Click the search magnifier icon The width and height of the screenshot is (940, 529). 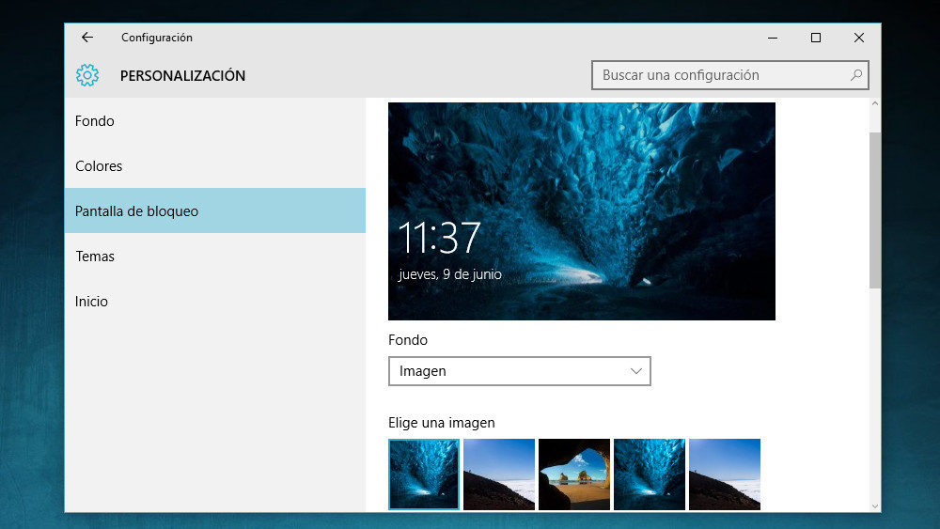click(856, 75)
